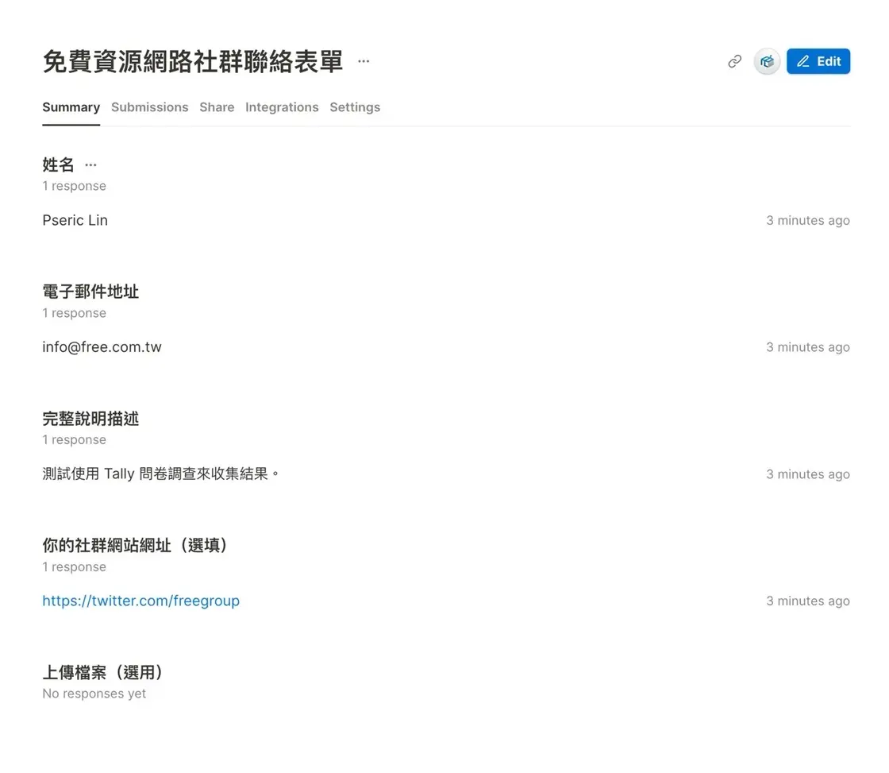Click '1 response' under 完整說明描述
The height and width of the screenshot is (773, 889).
(x=75, y=440)
